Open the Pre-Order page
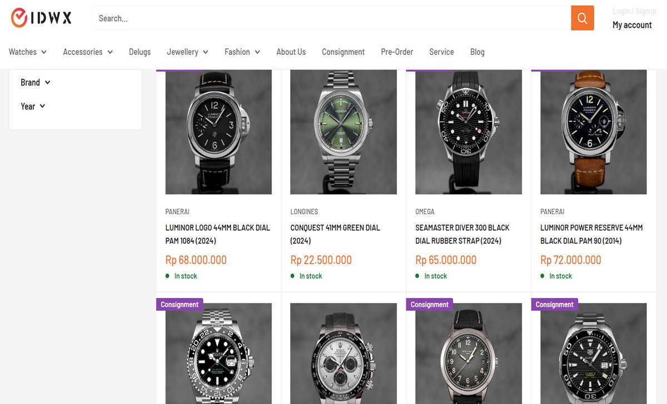The height and width of the screenshot is (404, 667). [397, 52]
